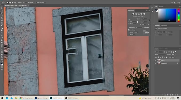Open Color panel menu
181x100 pixels.
(180, 7)
